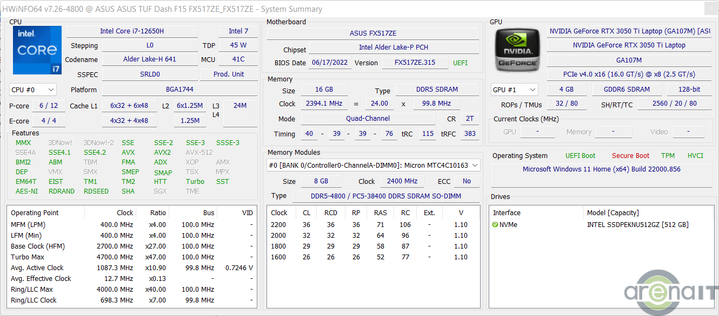The height and width of the screenshot is (316, 719).
Task: Select the INTEL SSDPEKNU512GZ drive row
Action: pos(602,225)
